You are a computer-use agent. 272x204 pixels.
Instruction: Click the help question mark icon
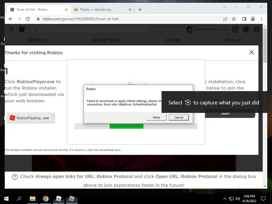(15, 177)
